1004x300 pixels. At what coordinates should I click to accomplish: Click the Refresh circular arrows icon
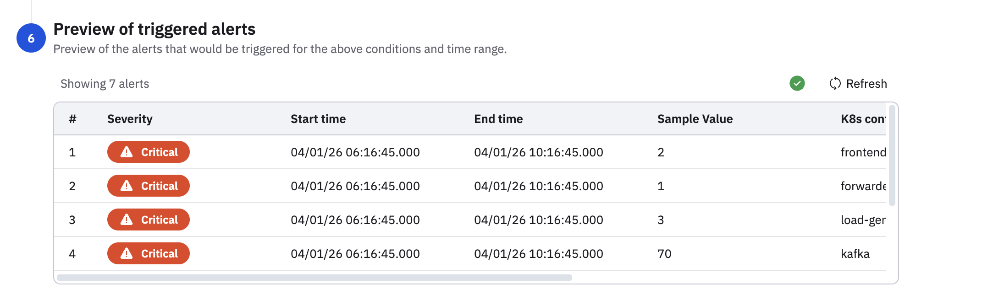[835, 83]
